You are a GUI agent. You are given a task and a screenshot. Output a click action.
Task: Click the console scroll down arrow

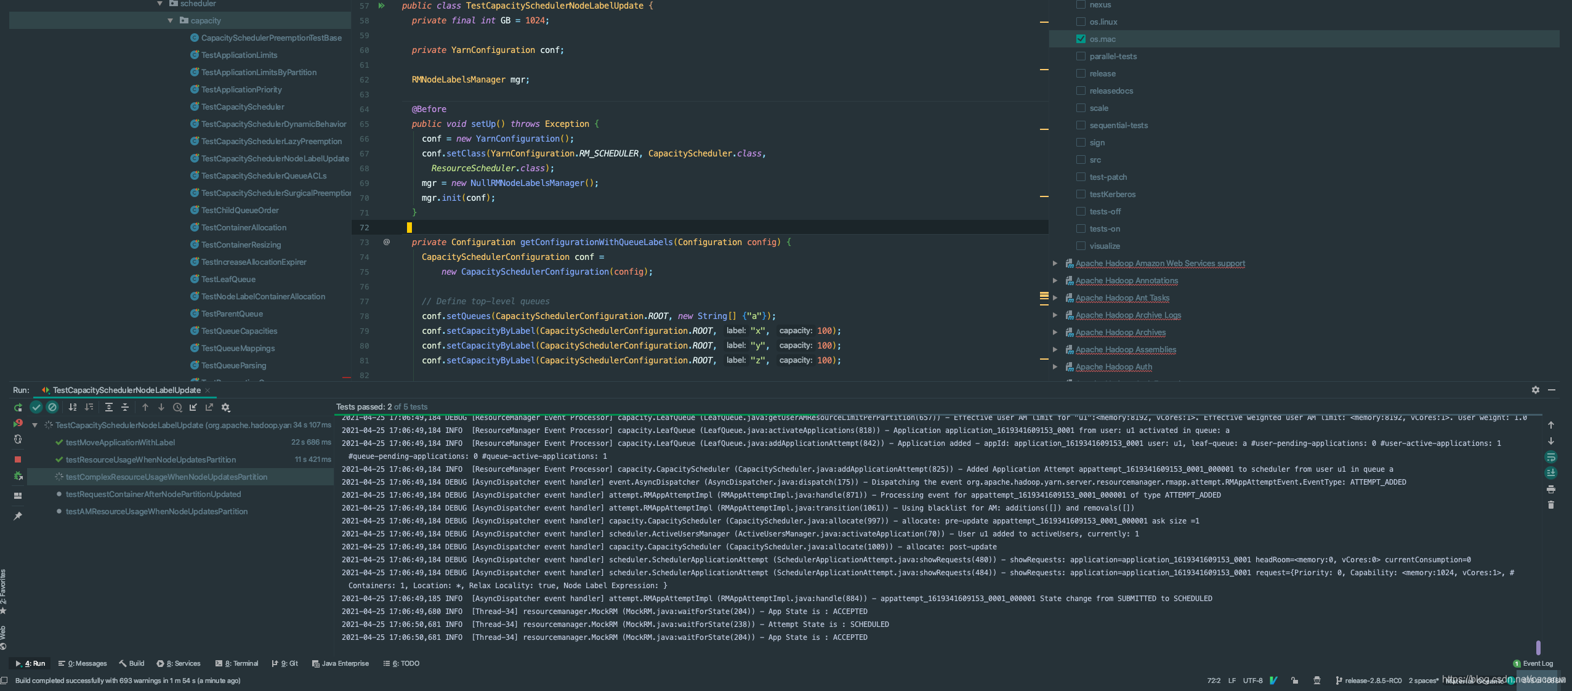1551,441
